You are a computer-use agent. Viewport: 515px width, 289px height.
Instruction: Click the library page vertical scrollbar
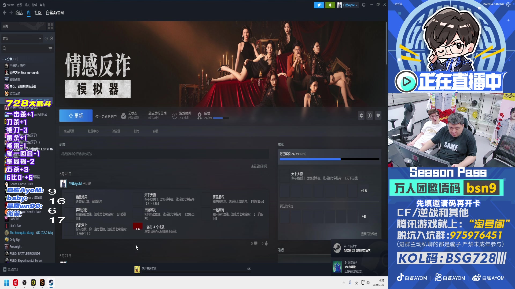pyautogui.click(x=387, y=43)
